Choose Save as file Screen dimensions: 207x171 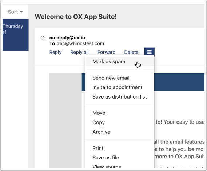click(120, 158)
